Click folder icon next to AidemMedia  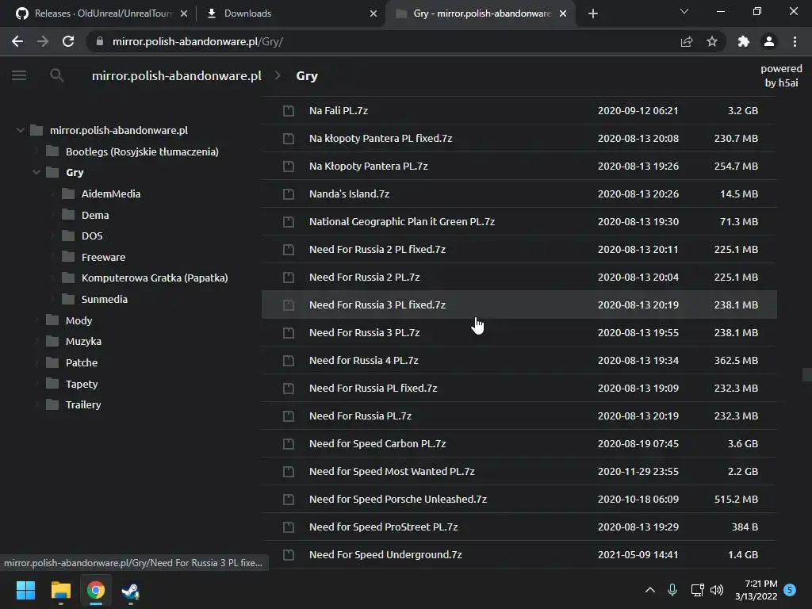[x=68, y=193]
